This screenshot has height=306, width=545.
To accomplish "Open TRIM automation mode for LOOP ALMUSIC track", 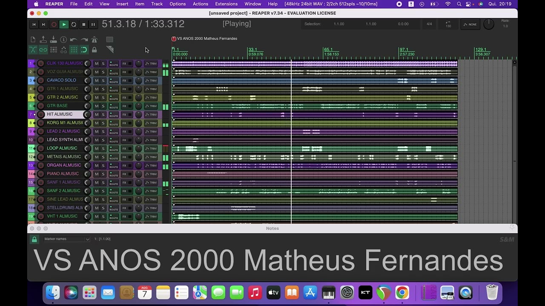I will [x=151, y=148].
